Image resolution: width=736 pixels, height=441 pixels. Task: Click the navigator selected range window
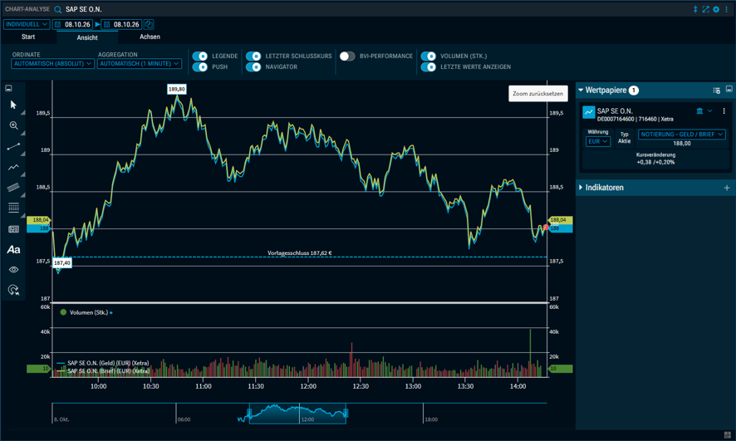(297, 414)
